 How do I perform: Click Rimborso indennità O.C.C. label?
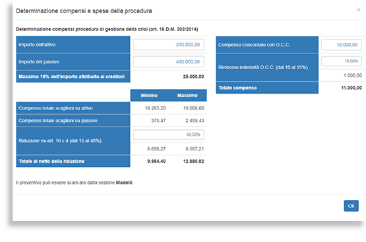[x=263, y=67]
